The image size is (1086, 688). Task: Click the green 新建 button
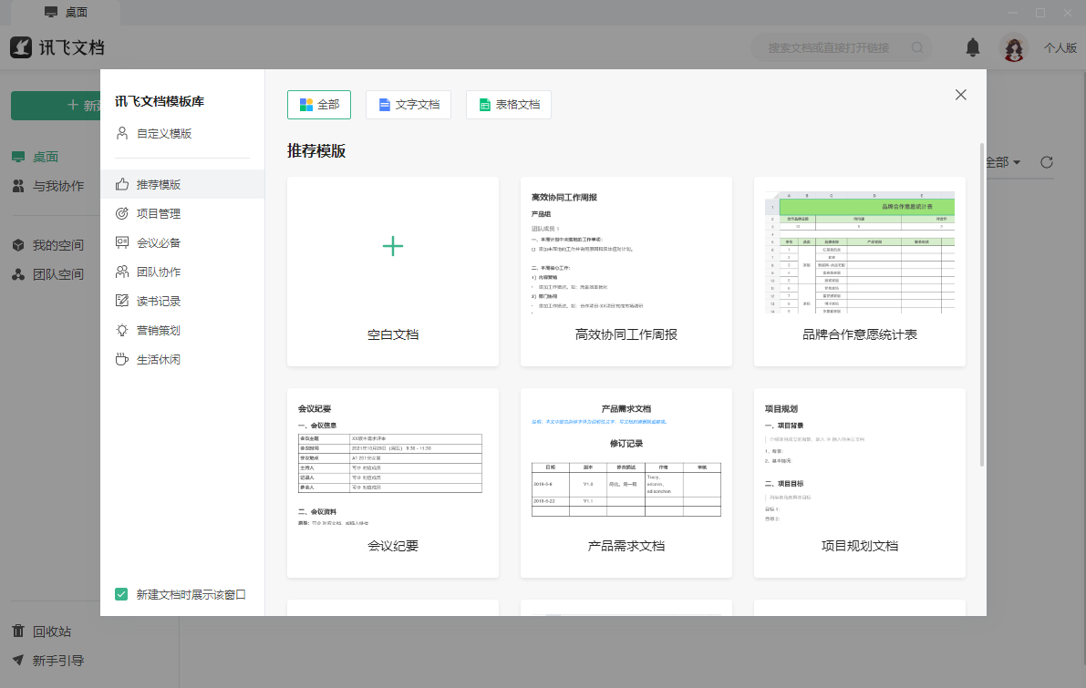tap(56, 105)
